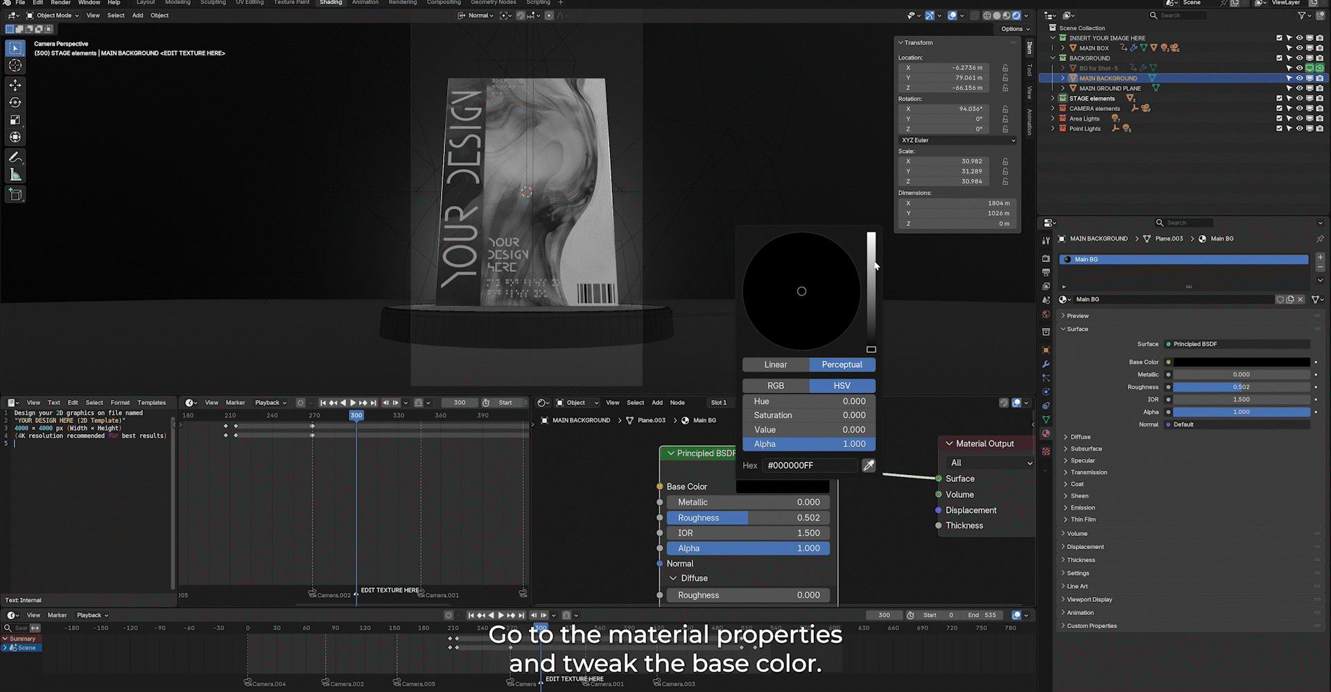Lock the Location X field
The image size is (1331, 692).
point(1005,68)
